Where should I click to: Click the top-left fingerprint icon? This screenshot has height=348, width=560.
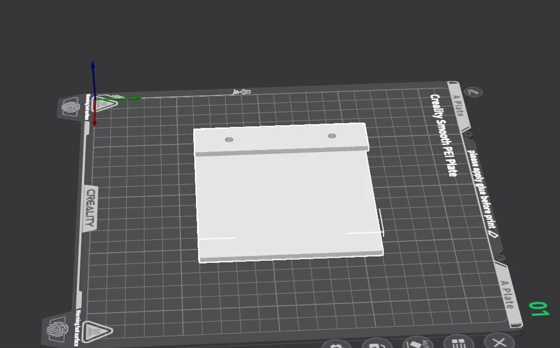pos(70,107)
